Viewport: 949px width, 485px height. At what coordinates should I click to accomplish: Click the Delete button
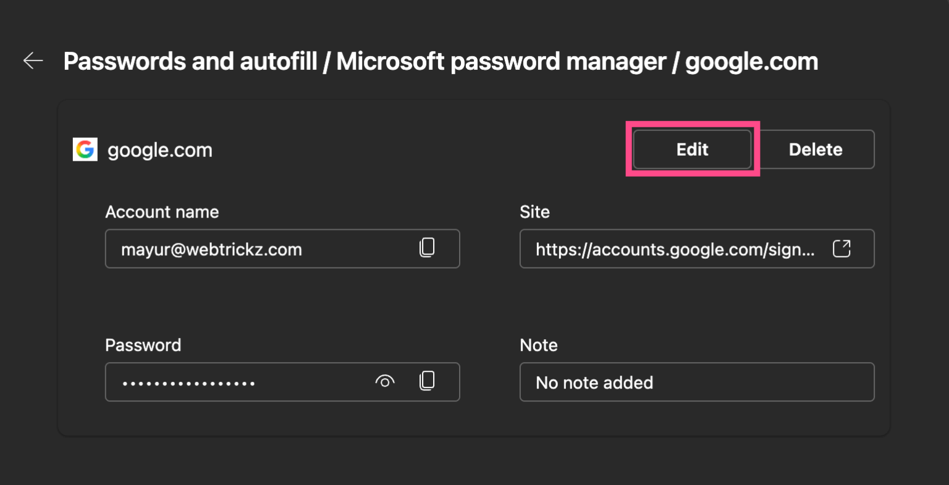[816, 149]
